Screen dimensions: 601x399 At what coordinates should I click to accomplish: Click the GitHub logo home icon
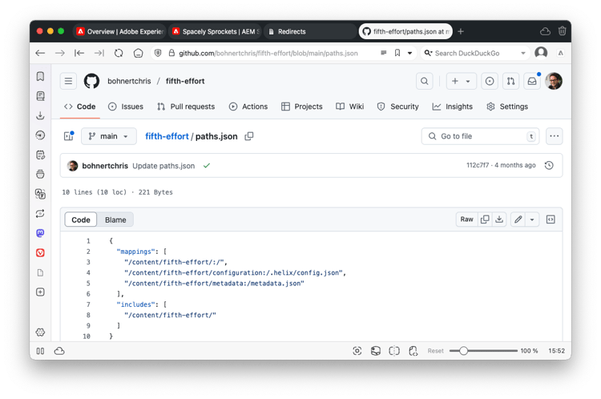pyautogui.click(x=91, y=81)
